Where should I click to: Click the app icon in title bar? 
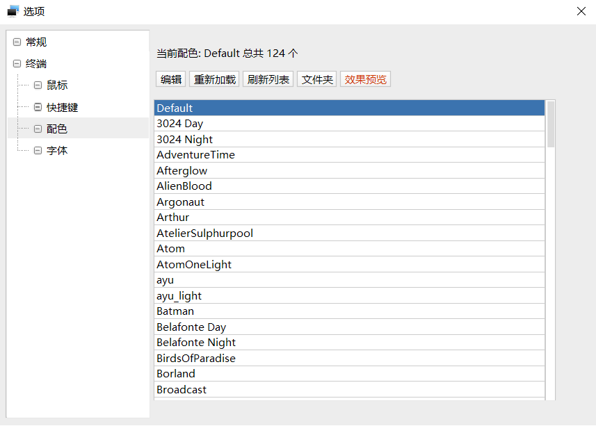click(13, 11)
